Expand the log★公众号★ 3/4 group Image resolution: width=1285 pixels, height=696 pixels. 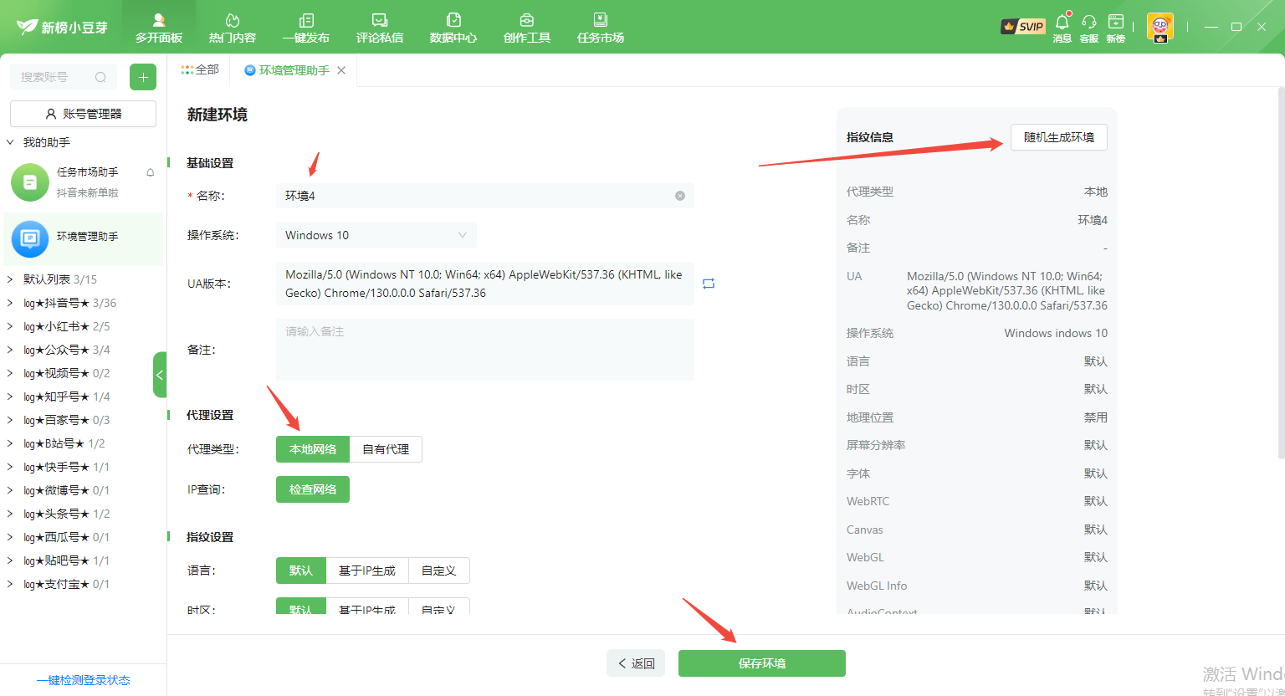click(x=10, y=350)
